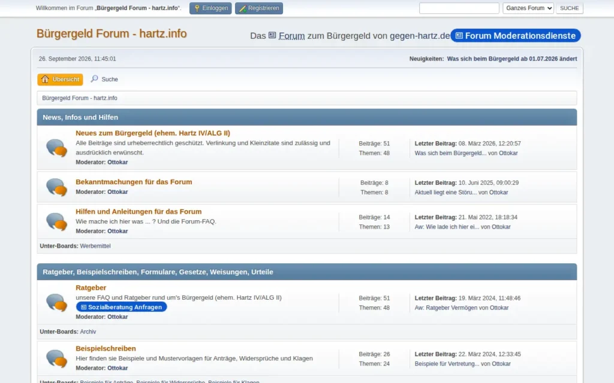Screen dimensions: 614x383
Task: Click the magnifier icon beside Suche
Action: tap(94, 79)
